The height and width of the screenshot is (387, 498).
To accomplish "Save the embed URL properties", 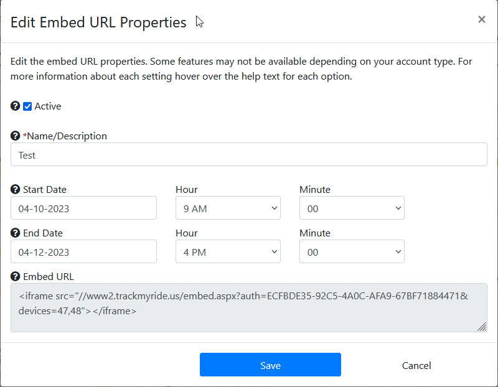I will point(270,365).
